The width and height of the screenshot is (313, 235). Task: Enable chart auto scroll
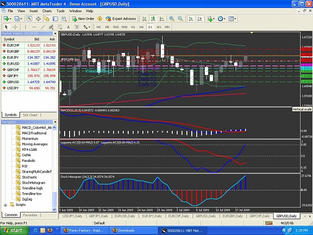coord(191,19)
